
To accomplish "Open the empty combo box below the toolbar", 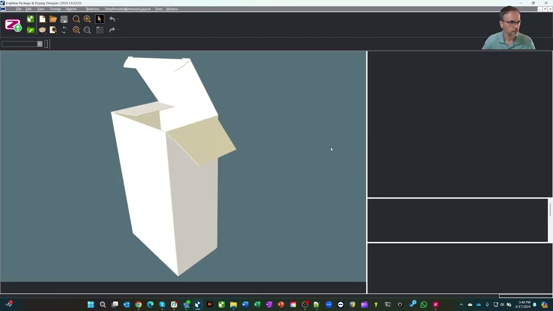I will pyautogui.click(x=22, y=44).
